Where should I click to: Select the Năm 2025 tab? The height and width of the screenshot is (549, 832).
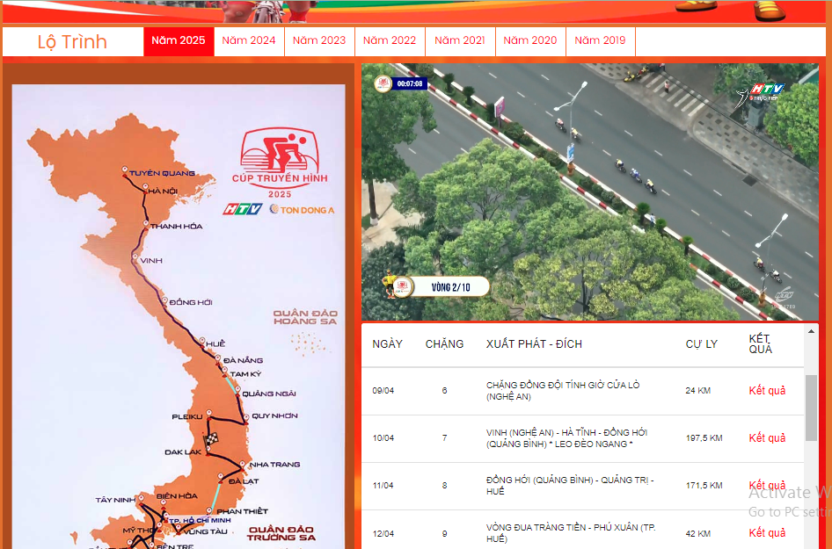[x=179, y=40]
